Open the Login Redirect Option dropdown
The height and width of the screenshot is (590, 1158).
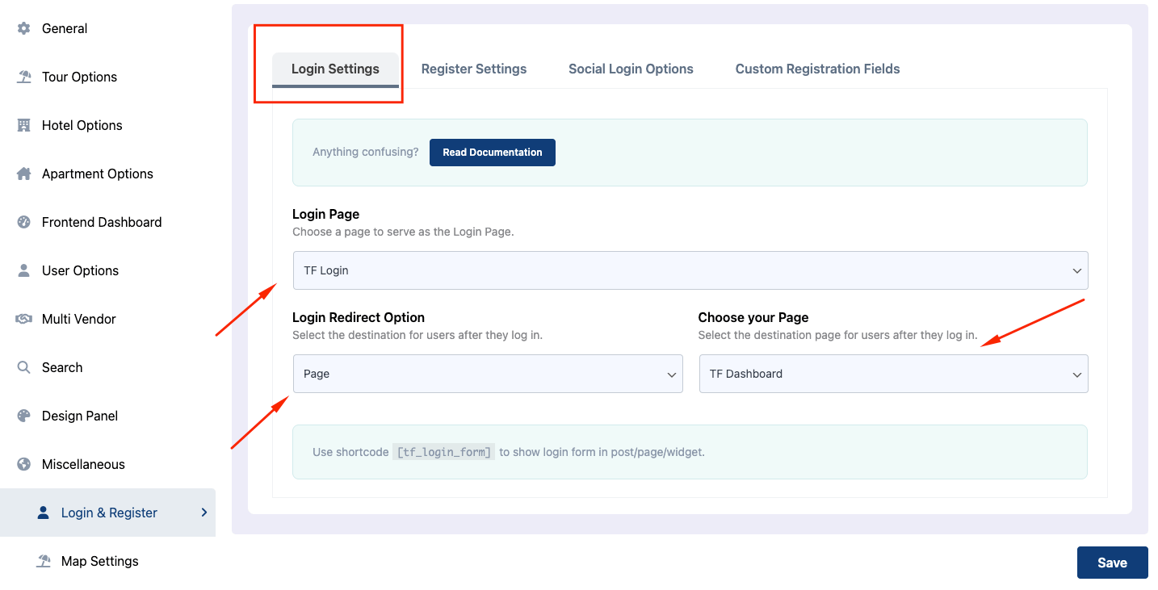487,374
